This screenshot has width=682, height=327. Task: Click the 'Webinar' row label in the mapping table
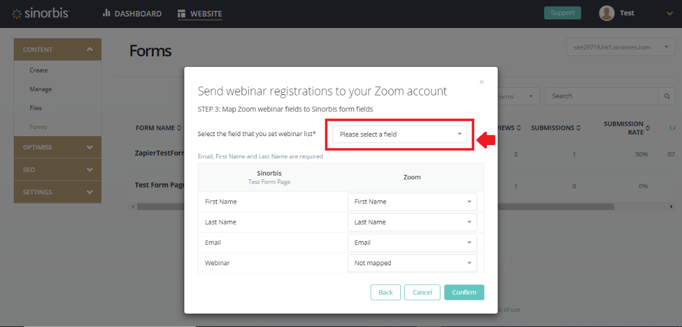coord(216,263)
